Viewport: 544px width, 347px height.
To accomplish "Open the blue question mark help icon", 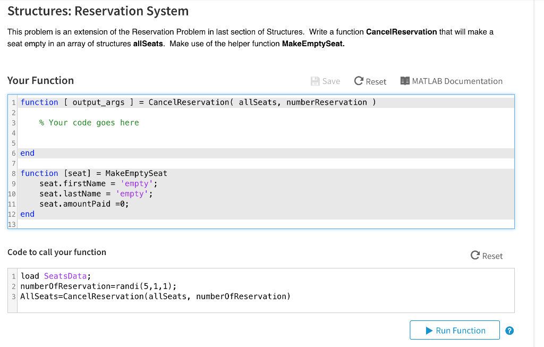I will click(x=509, y=331).
